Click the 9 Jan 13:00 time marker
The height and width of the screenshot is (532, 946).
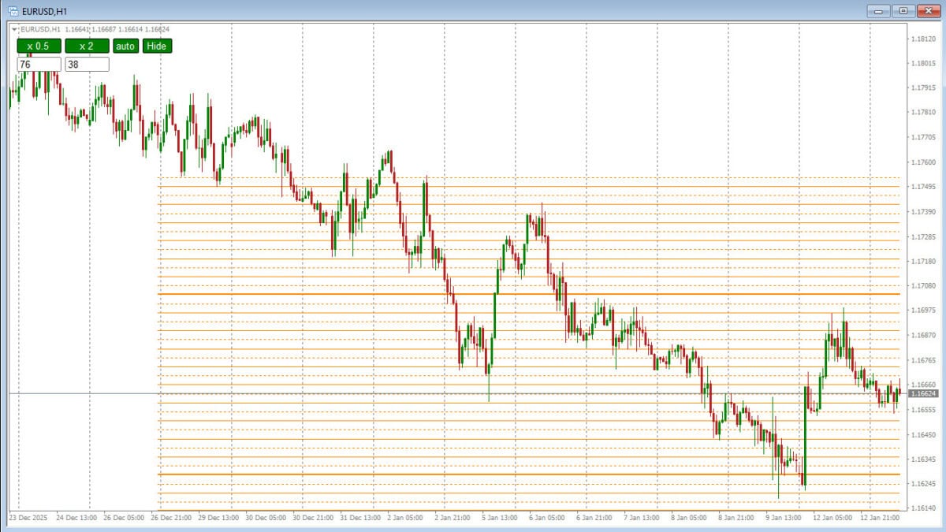tap(784, 518)
